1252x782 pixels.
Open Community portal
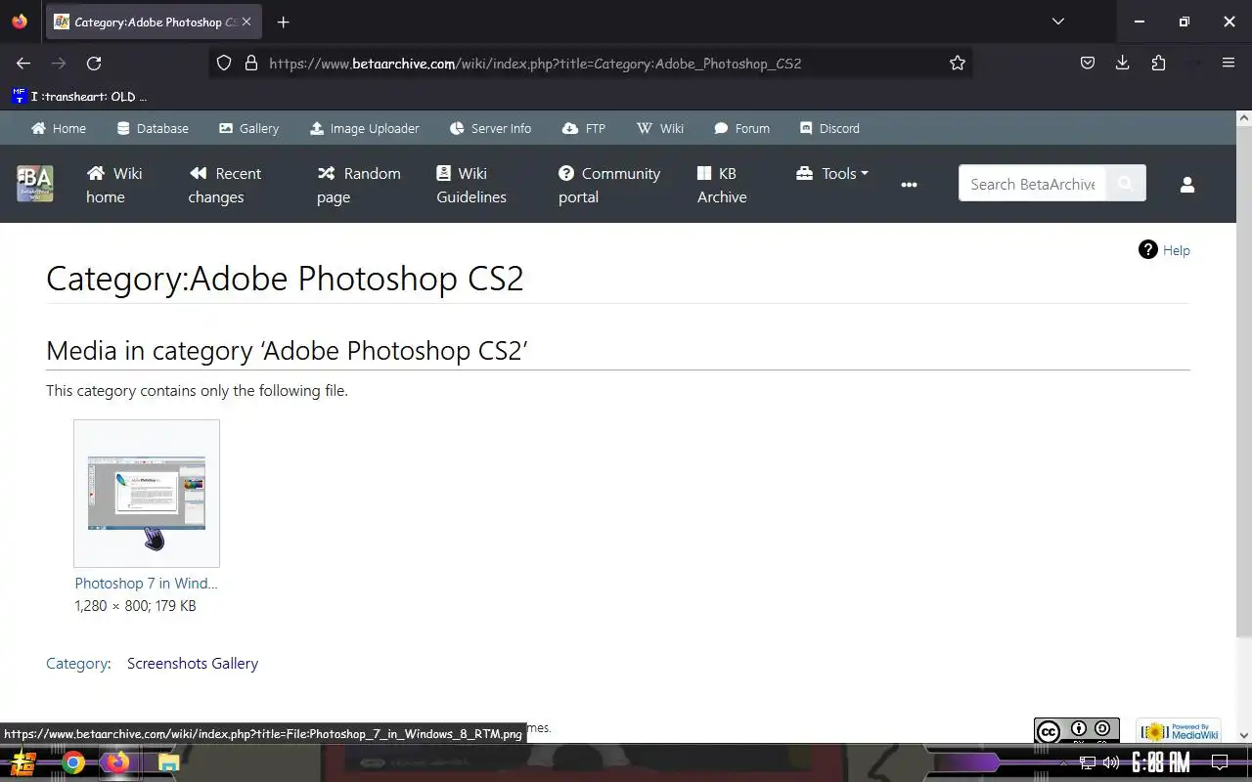[x=609, y=185]
